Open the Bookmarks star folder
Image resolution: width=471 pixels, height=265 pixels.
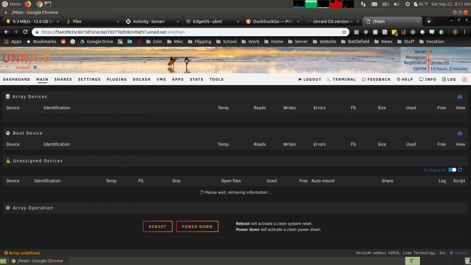tap(41, 41)
